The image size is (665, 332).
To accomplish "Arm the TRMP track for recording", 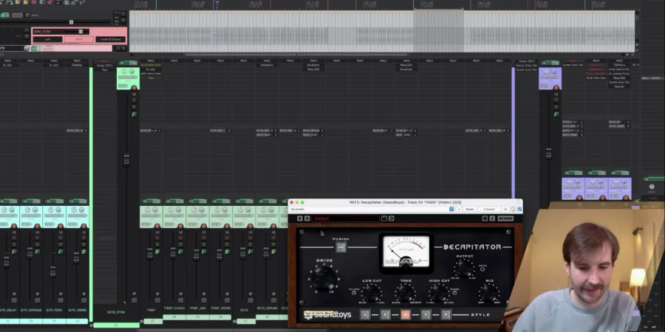I will click(157, 226).
